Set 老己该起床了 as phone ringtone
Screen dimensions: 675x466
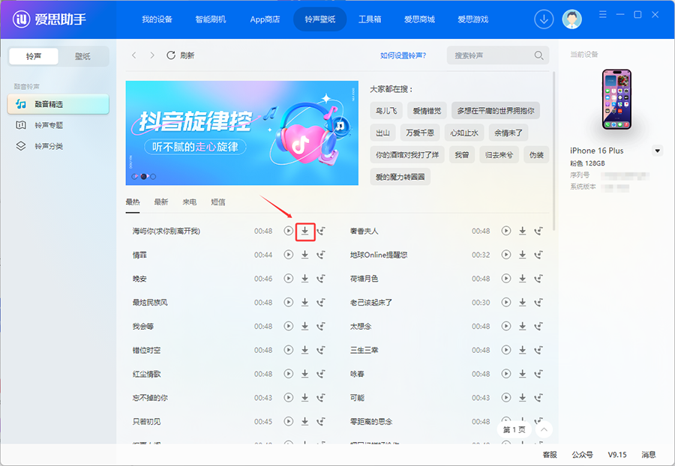point(538,302)
